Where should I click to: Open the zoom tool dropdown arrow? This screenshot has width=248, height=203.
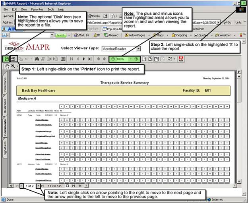click(17, 66)
